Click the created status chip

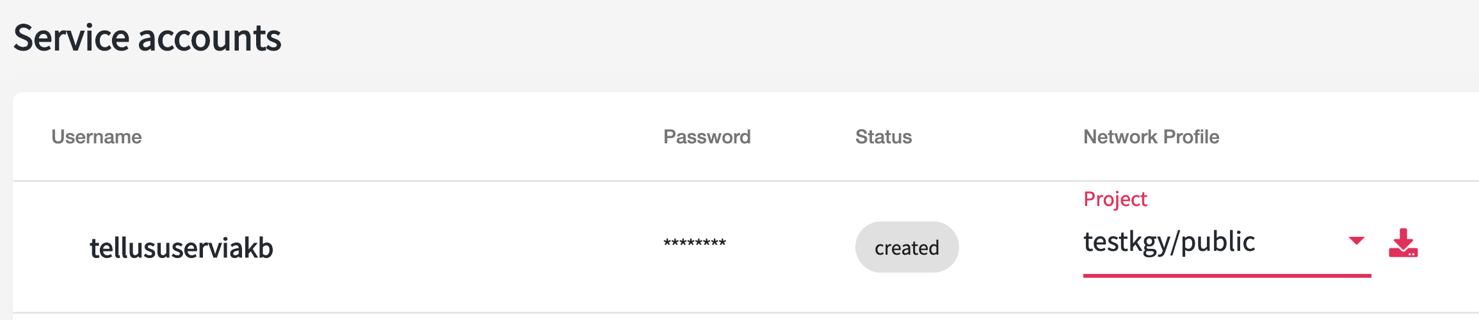point(907,247)
